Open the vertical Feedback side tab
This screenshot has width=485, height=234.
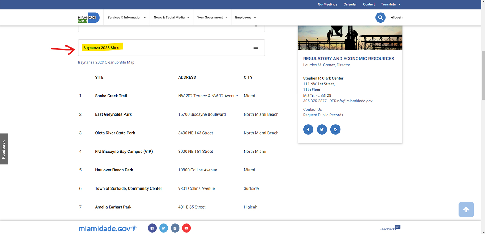(x=4, y=149)
